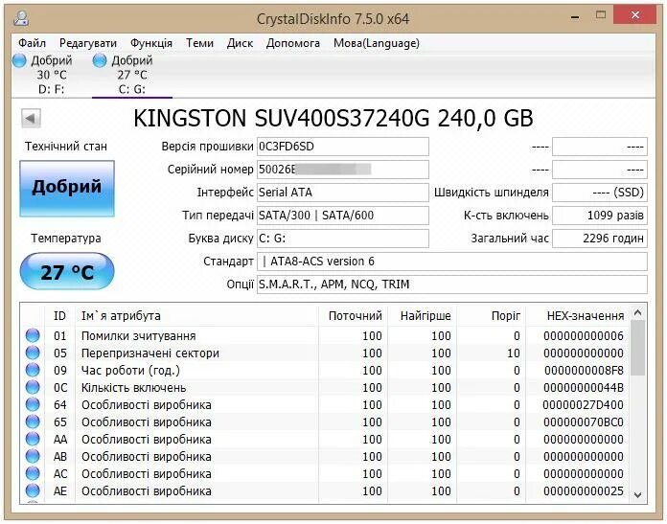The width and height of the screenshot is (667, 524).
Task: Click the blue status orb of attribute 05
Action: click(x=33, y=353)
